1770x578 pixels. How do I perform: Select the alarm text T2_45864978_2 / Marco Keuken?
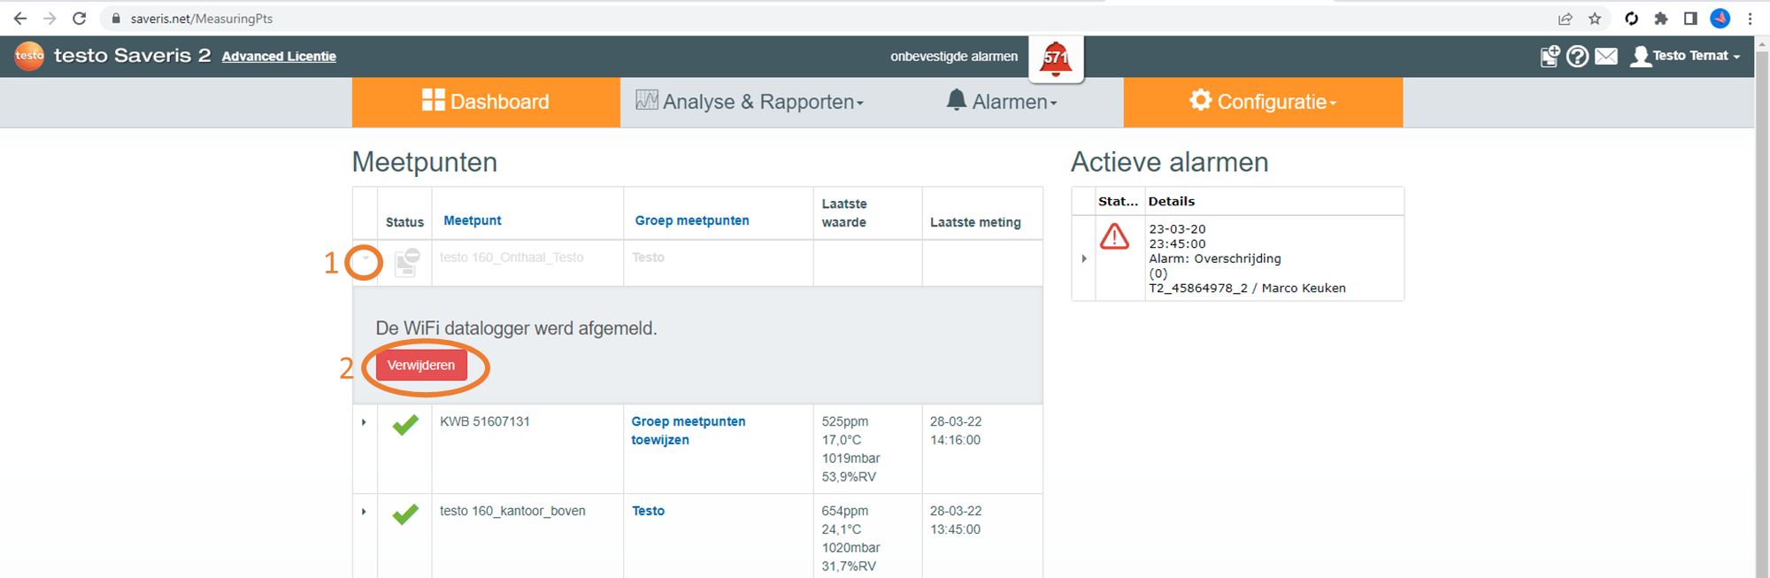[1247, 288]
